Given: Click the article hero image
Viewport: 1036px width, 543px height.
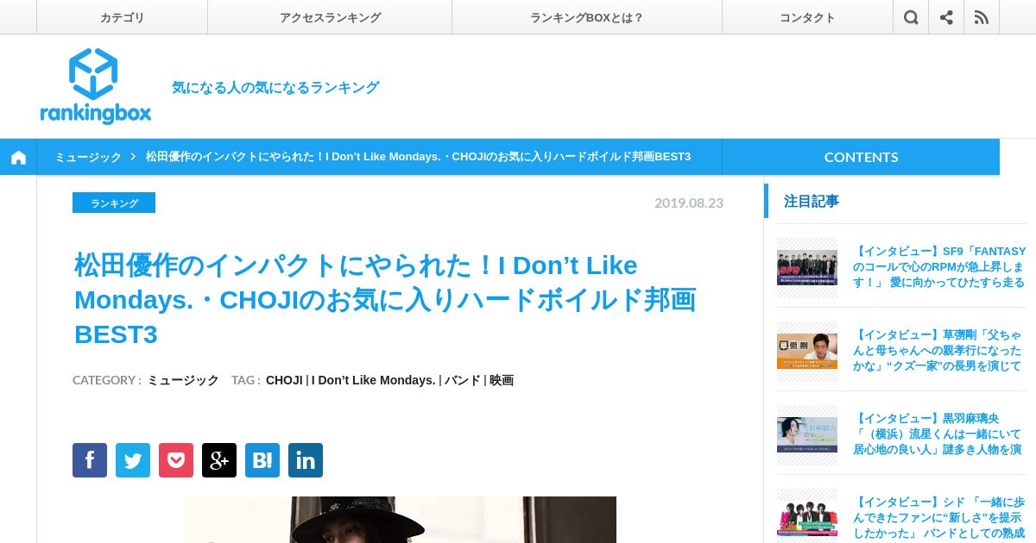Looking at the screenshot, I should [x=401, y=520].
